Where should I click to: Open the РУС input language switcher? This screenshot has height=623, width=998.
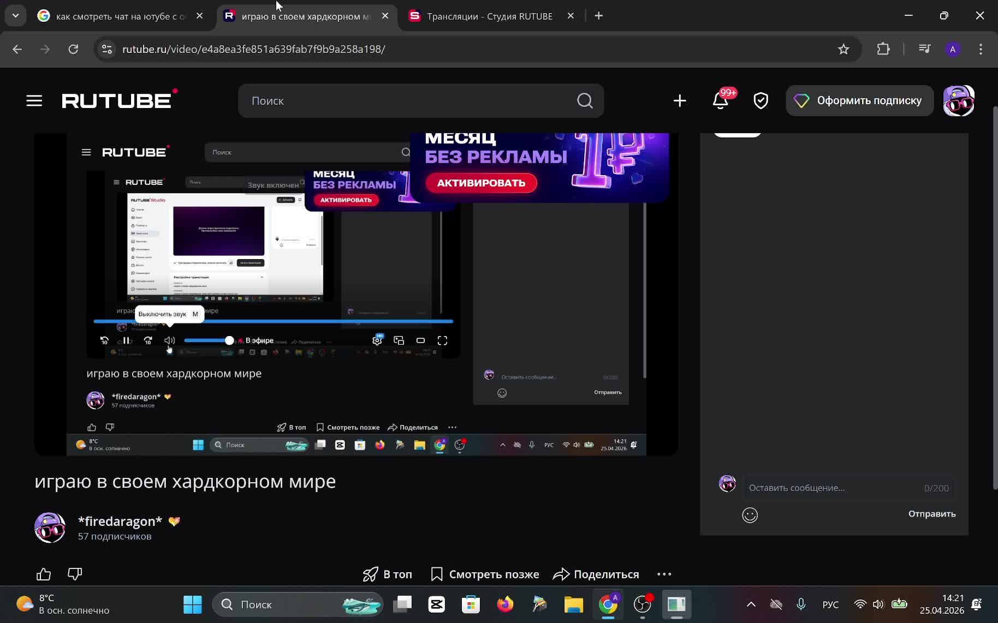tap(830, 604)
